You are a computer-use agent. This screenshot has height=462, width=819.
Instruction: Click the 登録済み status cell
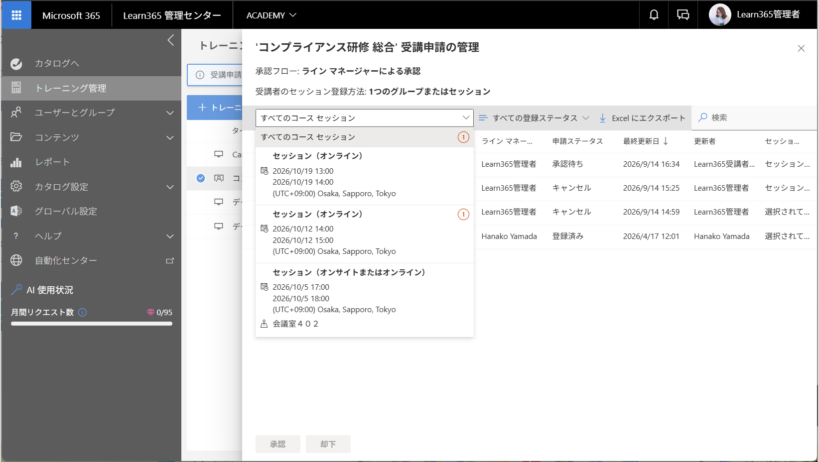click(567, 236)
